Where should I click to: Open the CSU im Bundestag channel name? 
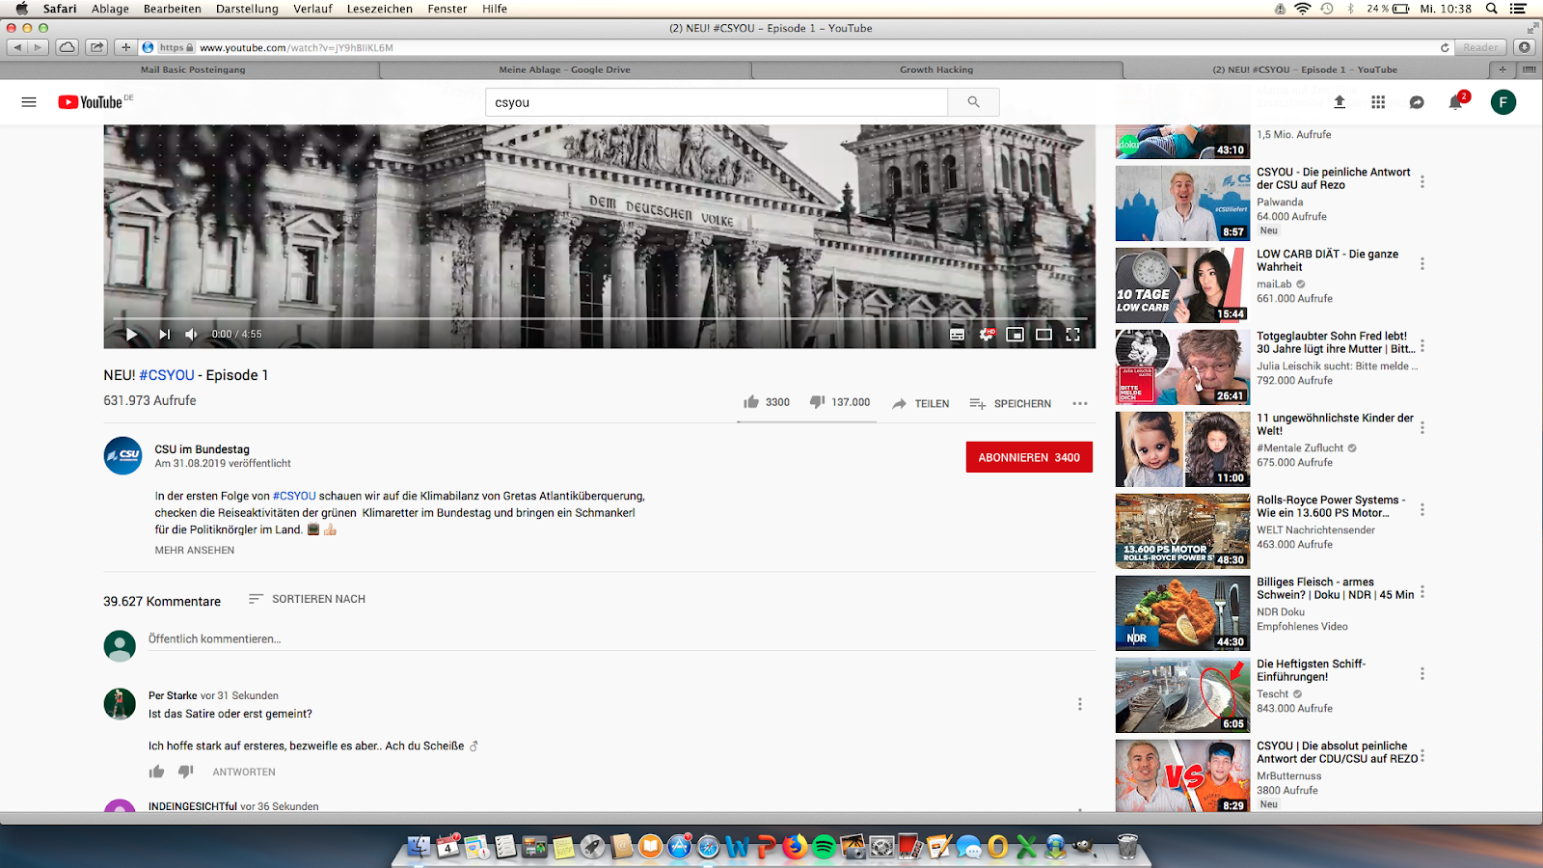click(x=202, y=449)
